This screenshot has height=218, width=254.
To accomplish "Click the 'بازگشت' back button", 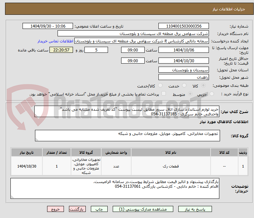I will pos(77,209).
